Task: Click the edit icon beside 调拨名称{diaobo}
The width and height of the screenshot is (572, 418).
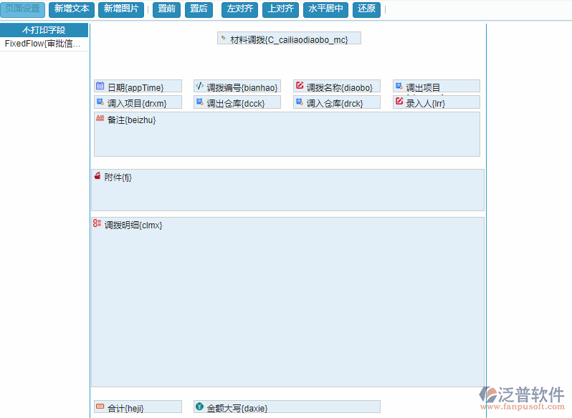Action: (x=299, y=86)
